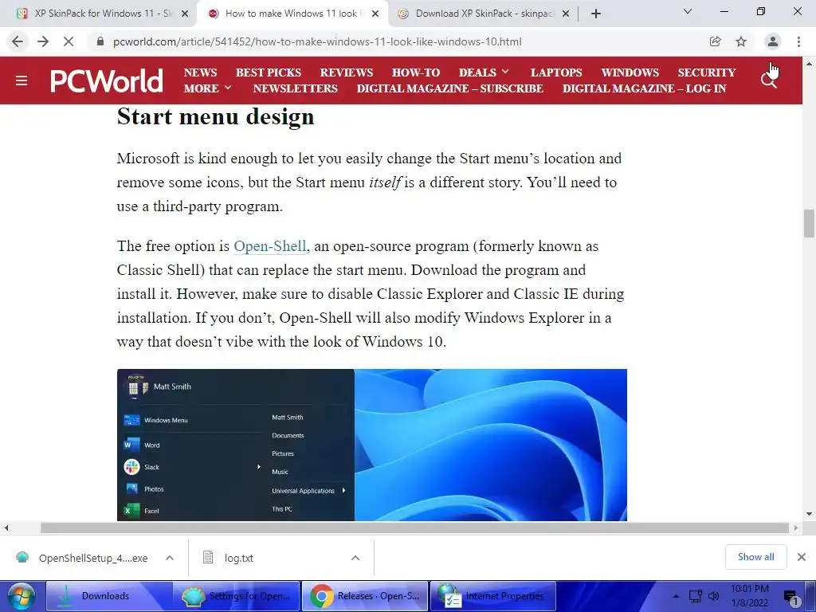Click the address bar URL

tap(317, 41)
